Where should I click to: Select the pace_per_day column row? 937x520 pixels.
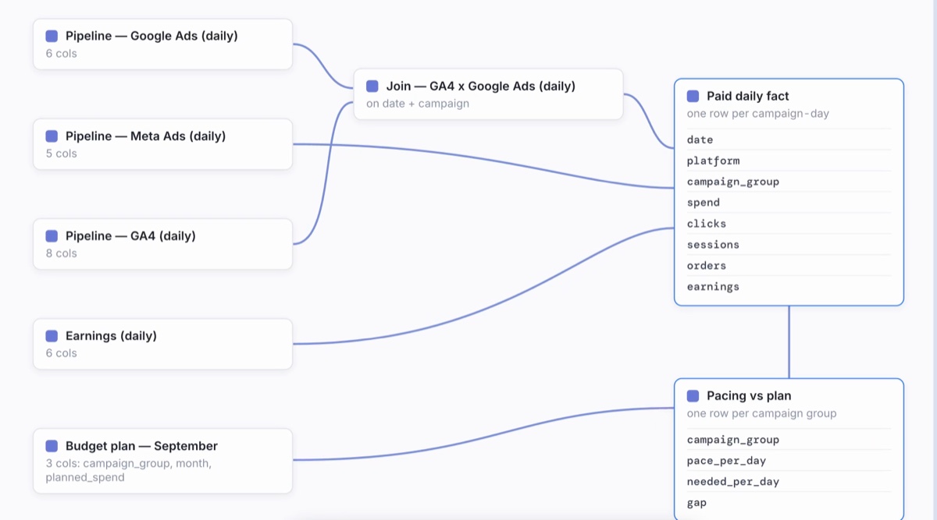(x=789, y=461)
